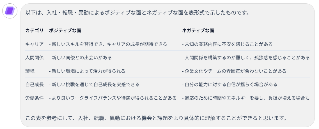Click the intro sentence 以下は、入社・転職・異動

pos(137,13)
